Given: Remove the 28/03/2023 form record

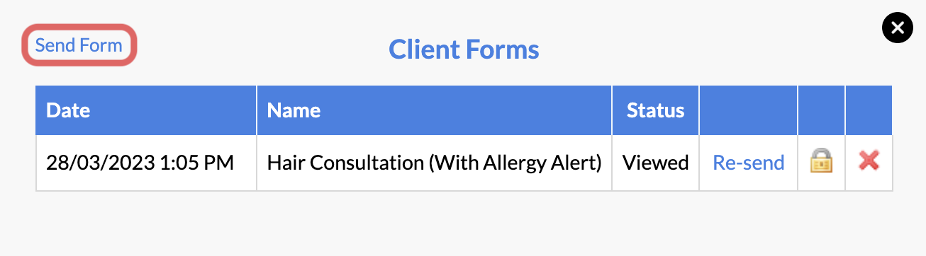Looking at the screenshot, I should click(869, 163).
